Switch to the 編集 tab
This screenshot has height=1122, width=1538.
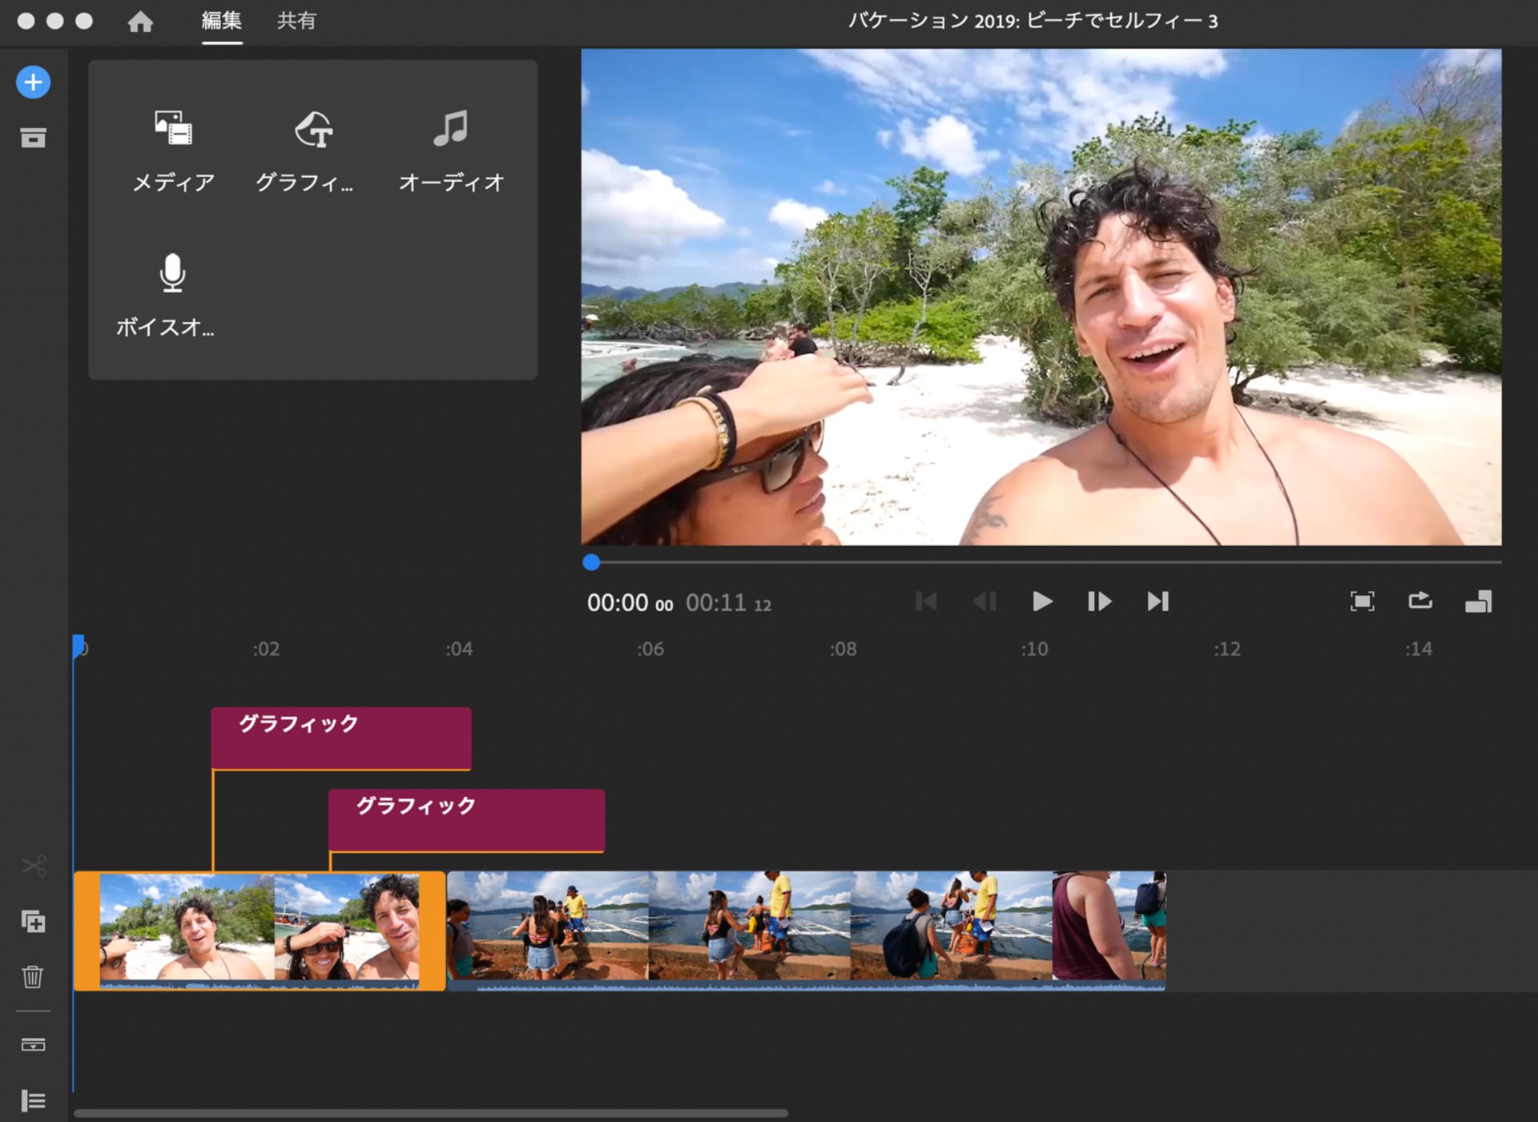(221, 21)
